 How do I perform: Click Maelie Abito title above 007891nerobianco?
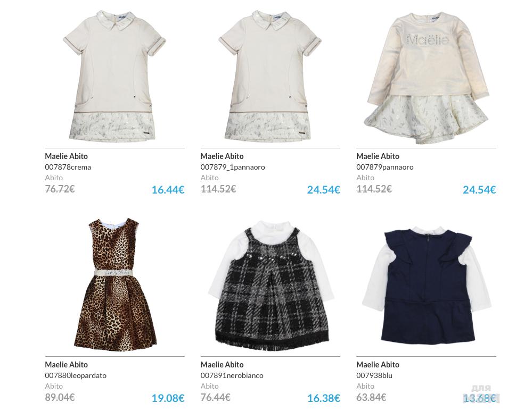click(x=222, y=364)
